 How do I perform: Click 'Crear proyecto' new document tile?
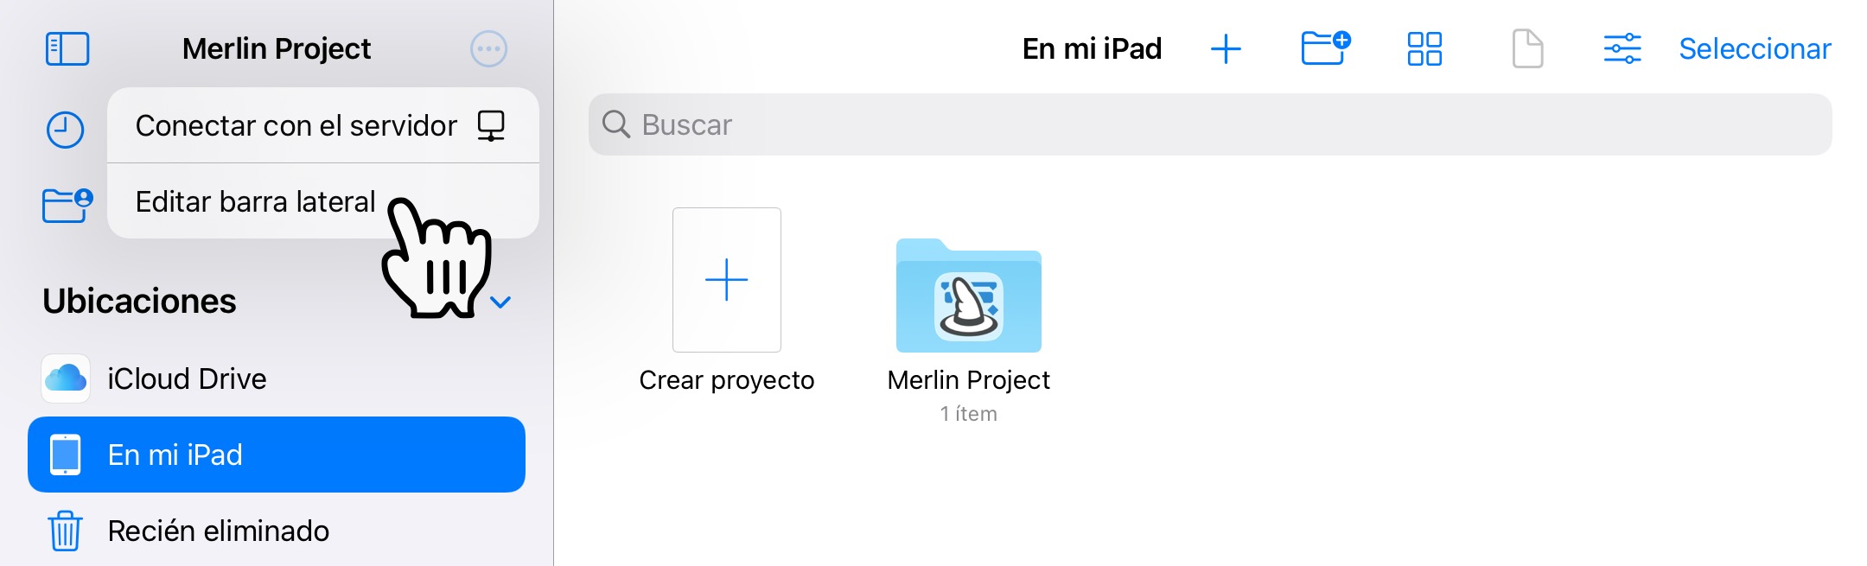(x=727, y=301)
